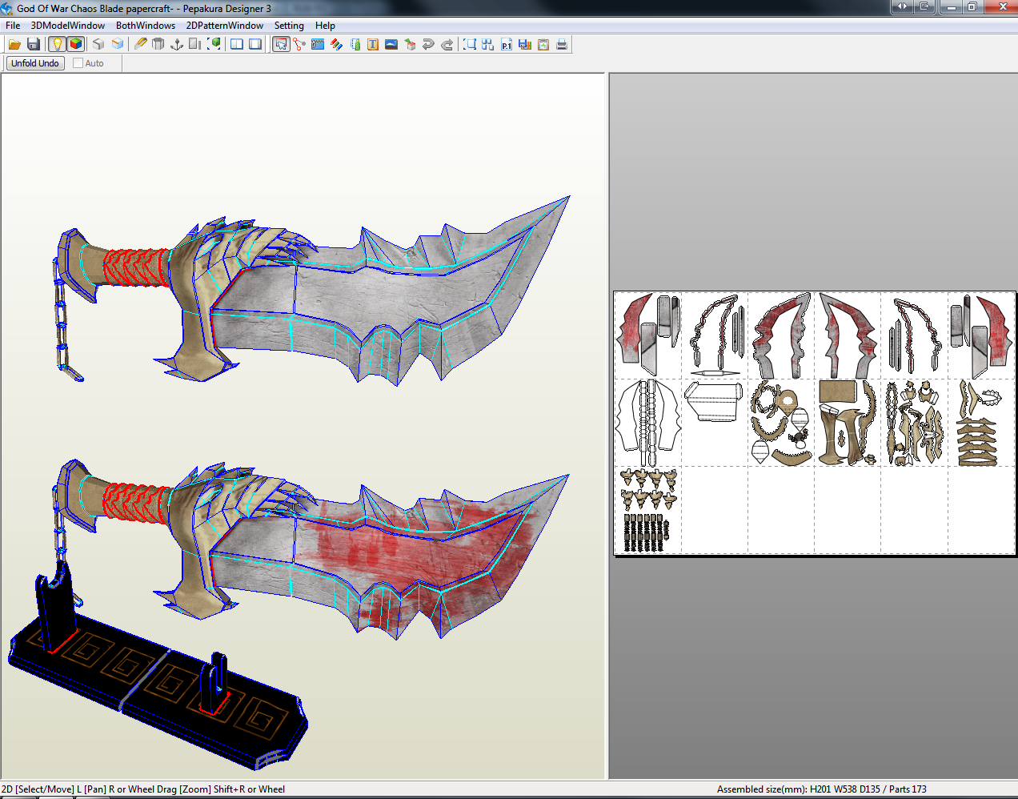Open the Help menu
1018x799 pixels.
[x=325, y=26]
